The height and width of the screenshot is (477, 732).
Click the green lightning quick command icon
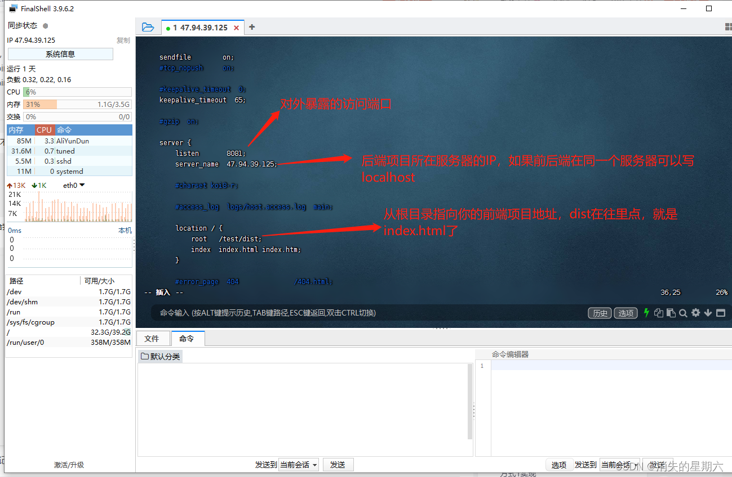coord(646,313)
